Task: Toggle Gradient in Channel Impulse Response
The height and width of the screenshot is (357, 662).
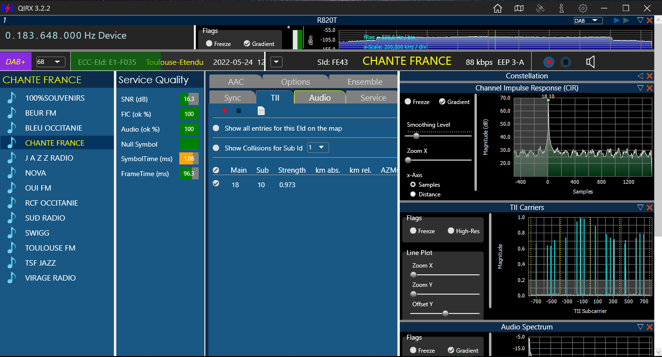Action: coord(442,102)
